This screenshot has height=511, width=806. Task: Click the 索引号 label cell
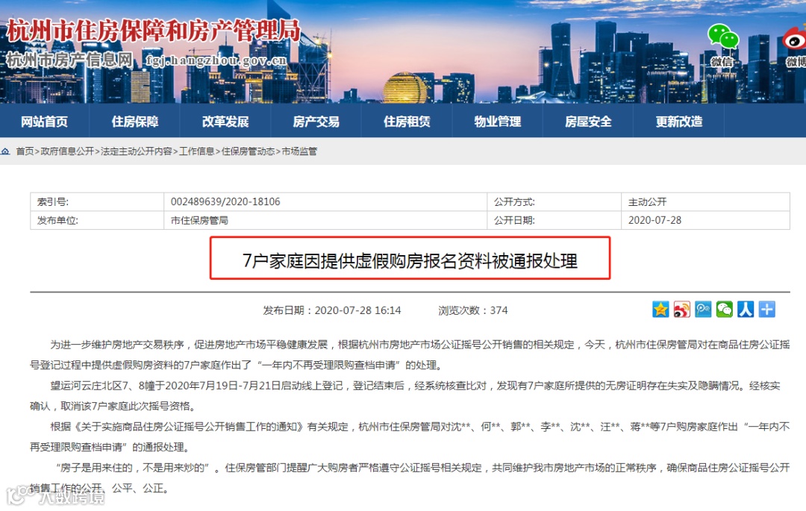(x=97, y=202)
